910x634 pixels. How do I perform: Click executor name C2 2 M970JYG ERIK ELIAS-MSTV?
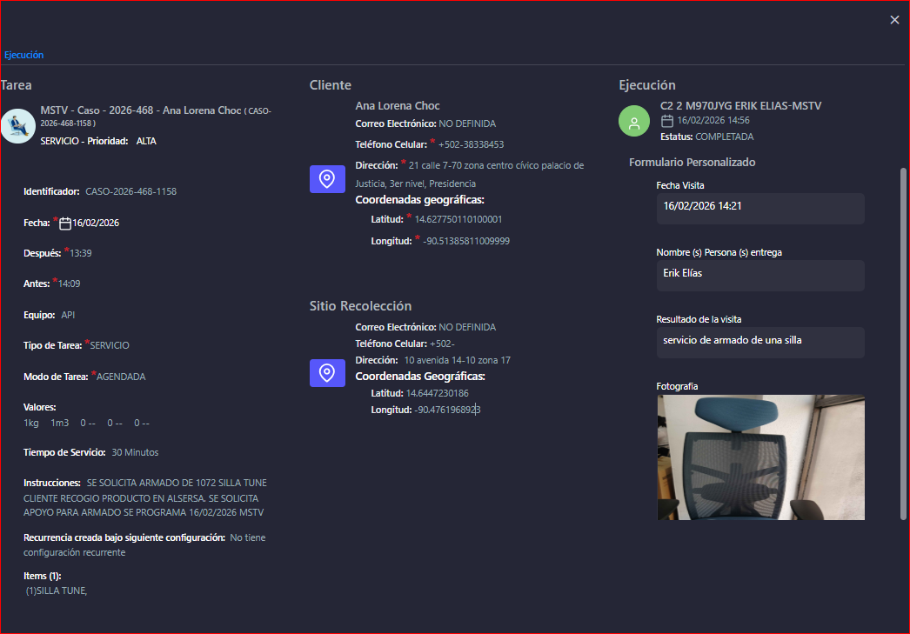[740, 106]
